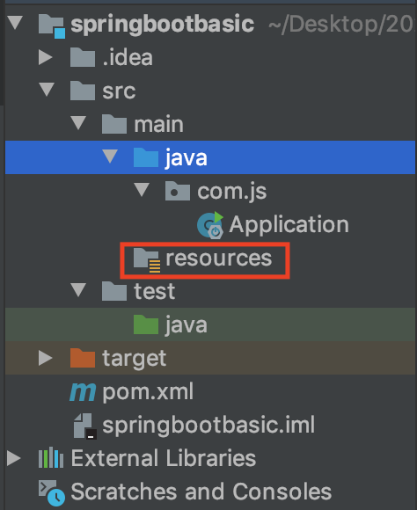Screen dimensions: 417x510
Task: Click the Maven pom.xml icon
Action: tap(83, 392)
